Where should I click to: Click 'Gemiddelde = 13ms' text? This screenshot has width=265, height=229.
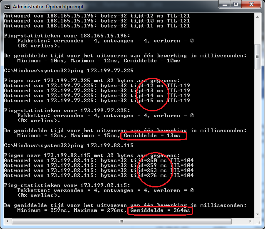pyautogui.click(x=152, y=135)
